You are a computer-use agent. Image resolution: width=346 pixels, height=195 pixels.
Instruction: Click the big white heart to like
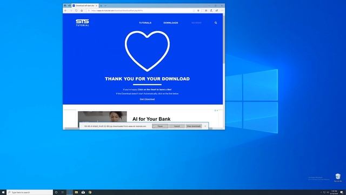click(x=147, y=51)
